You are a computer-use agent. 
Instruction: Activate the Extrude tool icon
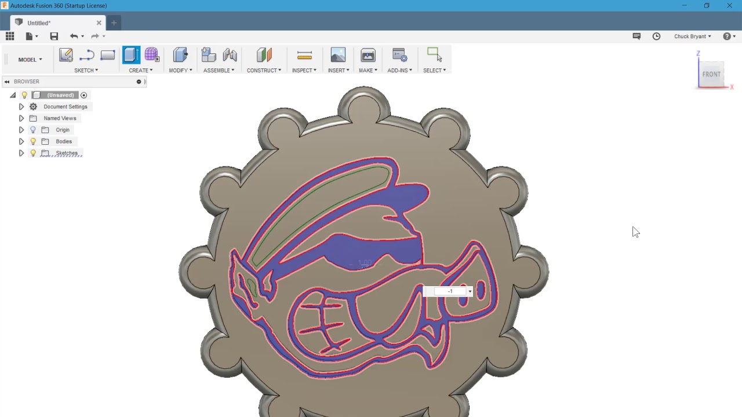(131, 55)
